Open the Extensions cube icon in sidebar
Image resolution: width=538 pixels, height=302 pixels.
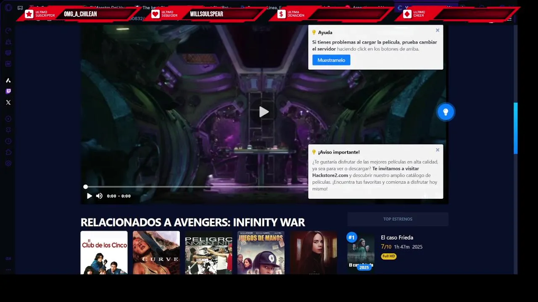pos(8,152)
